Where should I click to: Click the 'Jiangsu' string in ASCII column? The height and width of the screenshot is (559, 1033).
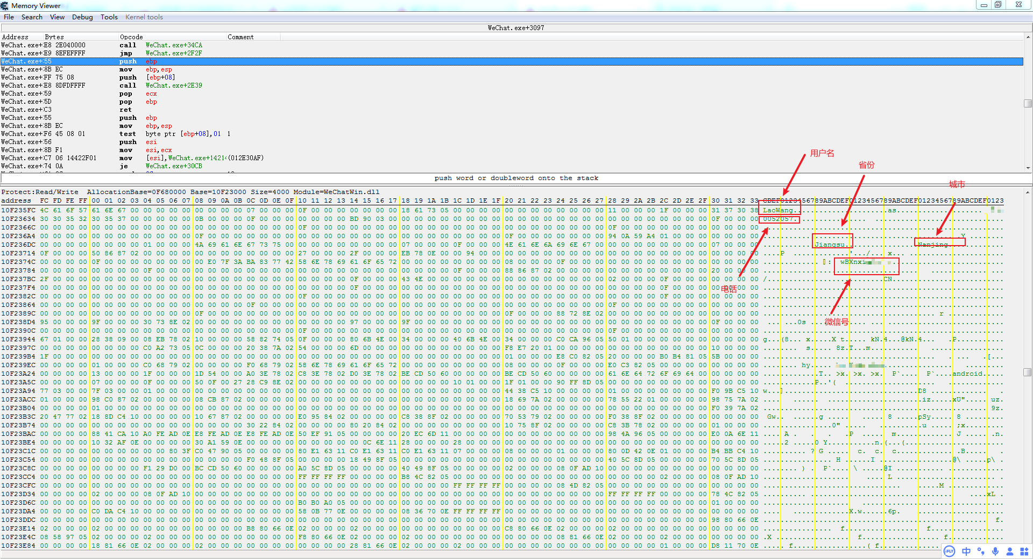coord(829,245)
